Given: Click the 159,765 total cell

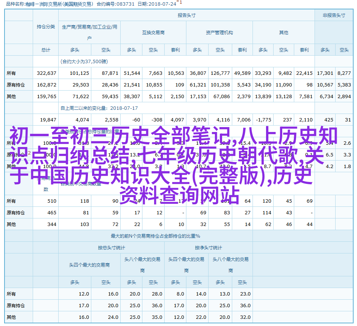Looking at the screenshot, I should 47,97.
